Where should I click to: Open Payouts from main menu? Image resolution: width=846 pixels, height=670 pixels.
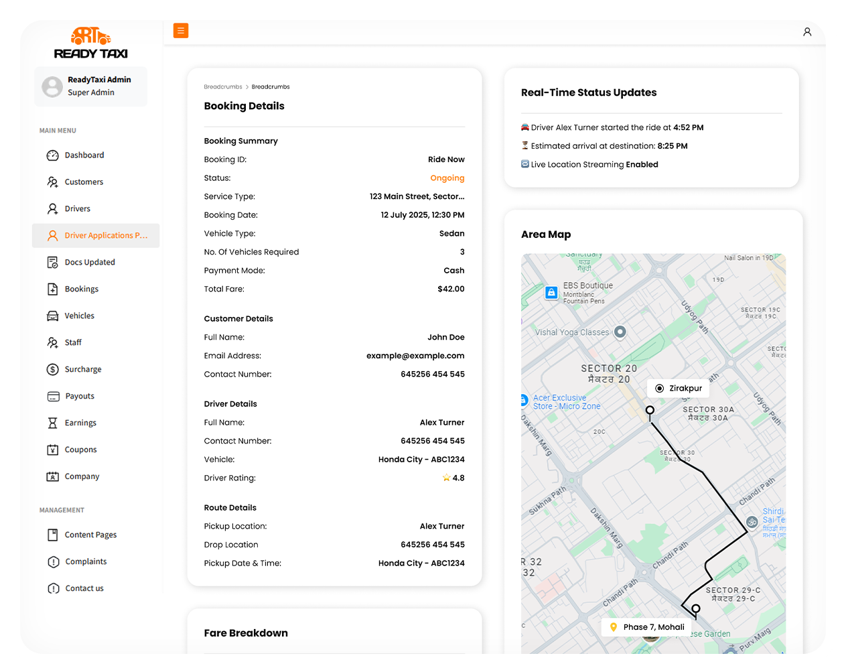click(x=80, y=397)
